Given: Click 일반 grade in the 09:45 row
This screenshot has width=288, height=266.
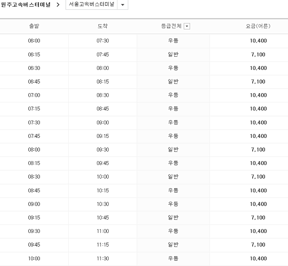Looking at the screenshot, I should click(173, 244).
